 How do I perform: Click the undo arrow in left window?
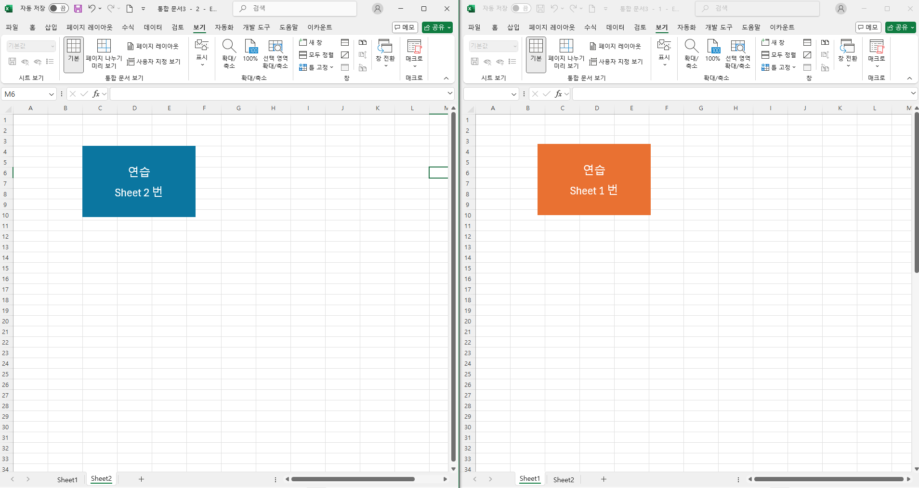point(92,8)
